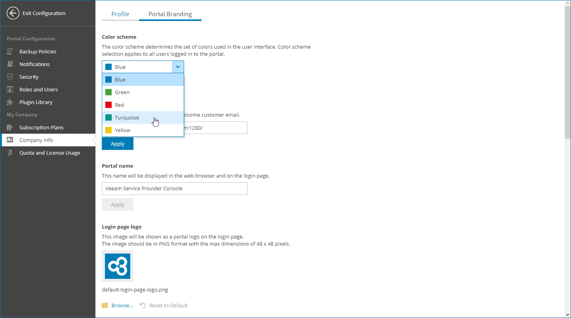The image size is (571, 318).
Task: Go to Roles and Users
Action: [x=38, y=89]
